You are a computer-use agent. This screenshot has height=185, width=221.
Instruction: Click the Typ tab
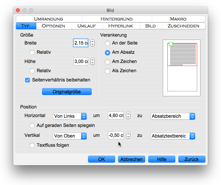[26, 26]
